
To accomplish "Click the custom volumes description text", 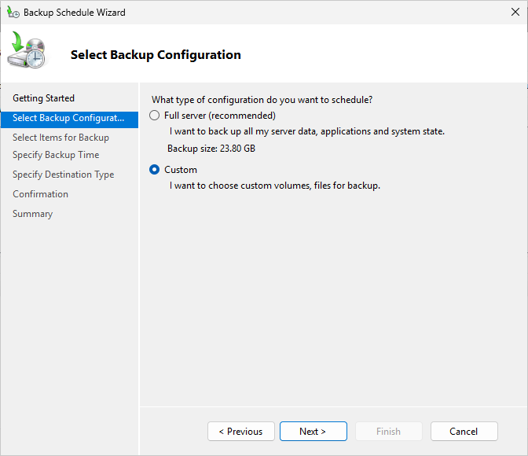I will [274, 186].
